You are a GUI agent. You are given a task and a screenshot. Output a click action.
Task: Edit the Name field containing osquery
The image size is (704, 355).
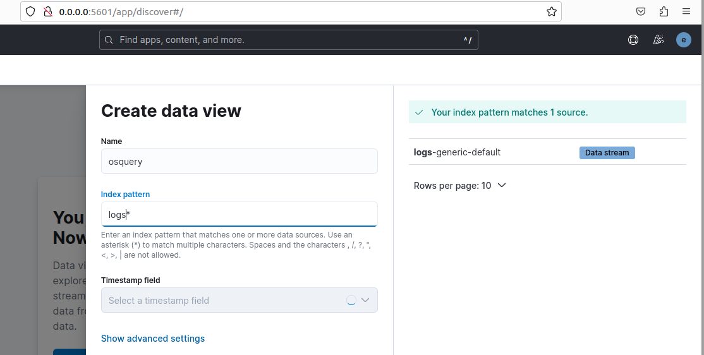pos(240,161)
